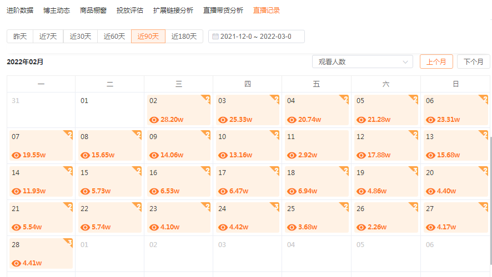Choose the 近30天 time range
This screenshot has width=492, height=277.
[x=81, y=37]
